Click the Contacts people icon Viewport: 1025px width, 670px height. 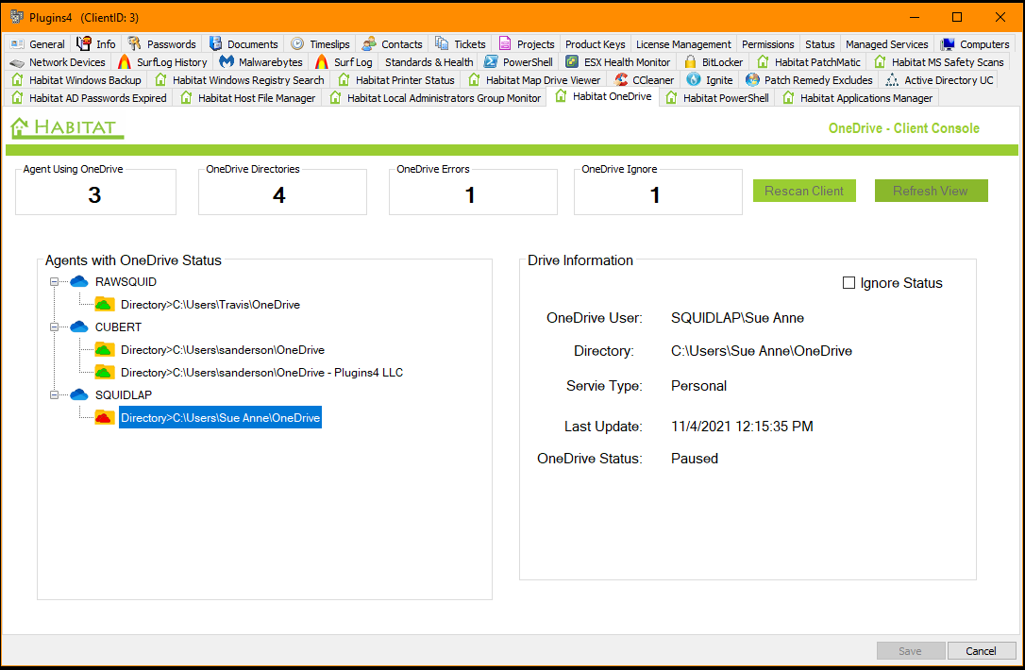(x=369, y=43)
